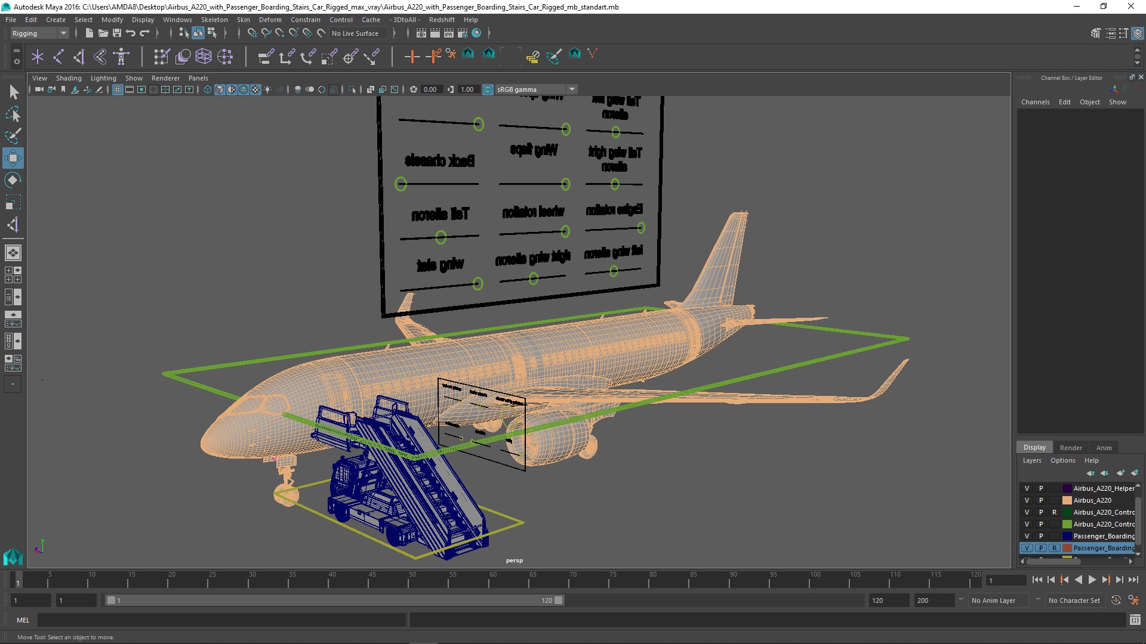
Task: Open Render Settings clapper icon
Action: pos(463,33)
